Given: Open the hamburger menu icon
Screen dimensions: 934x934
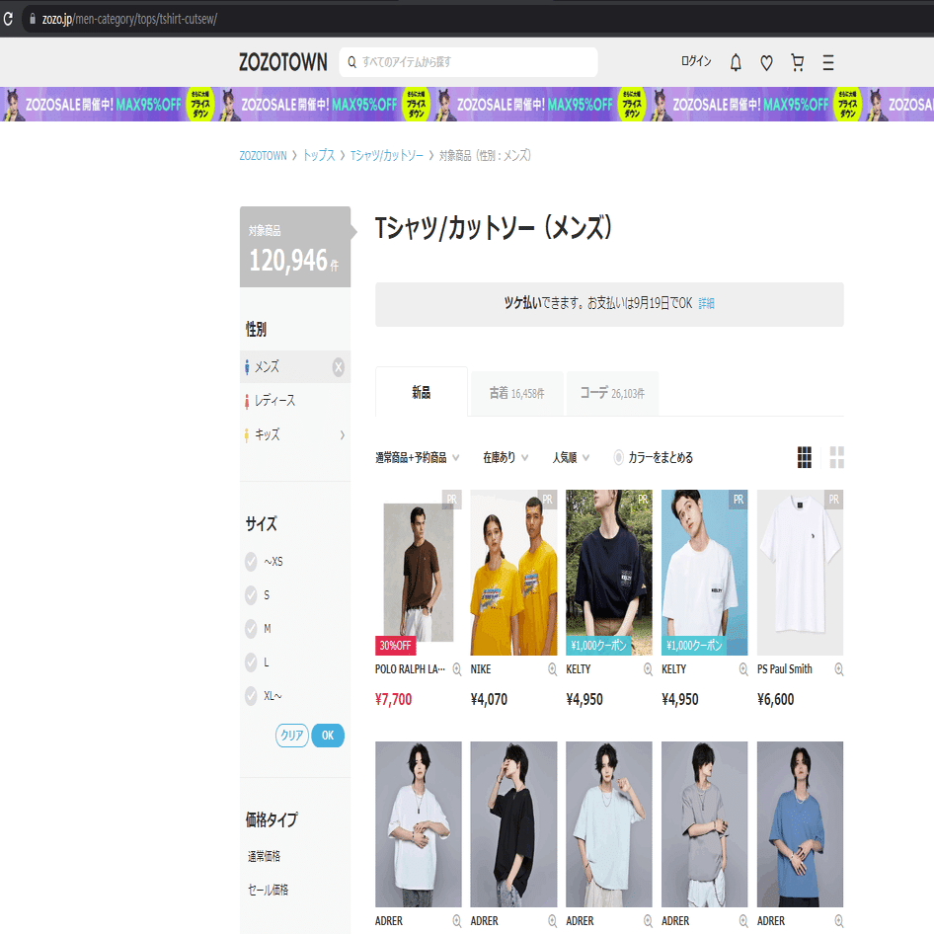Looking at the screenshot, I should click(828, 62).
